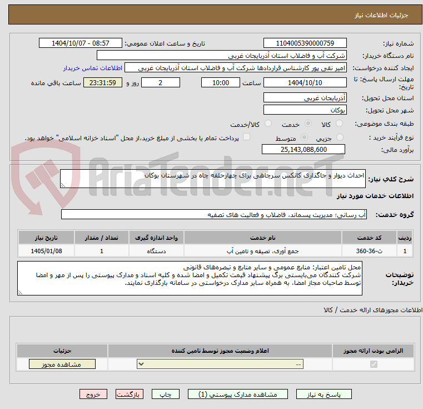The image size is (423, 409).
Task: Select the متوسط purchase type radio
Action: click(x=304, y=137)
